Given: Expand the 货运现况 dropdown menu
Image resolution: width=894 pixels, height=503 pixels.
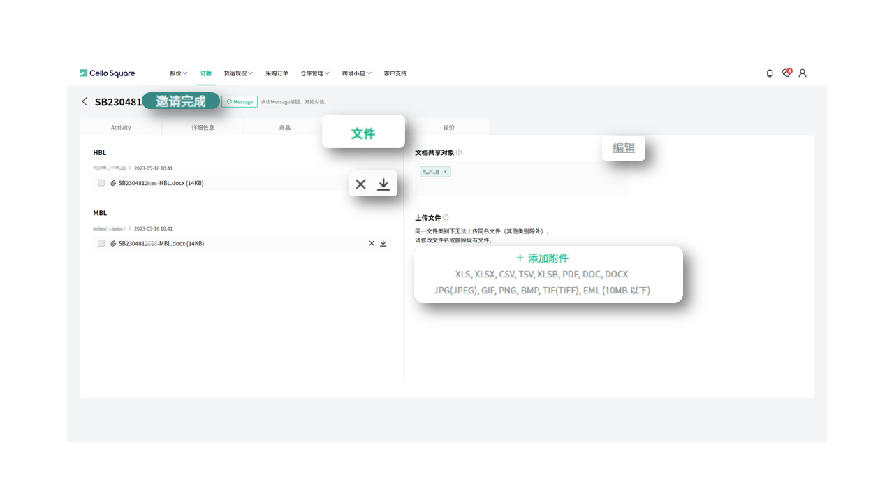Looking at the screenshot, I should coord(237,73).
